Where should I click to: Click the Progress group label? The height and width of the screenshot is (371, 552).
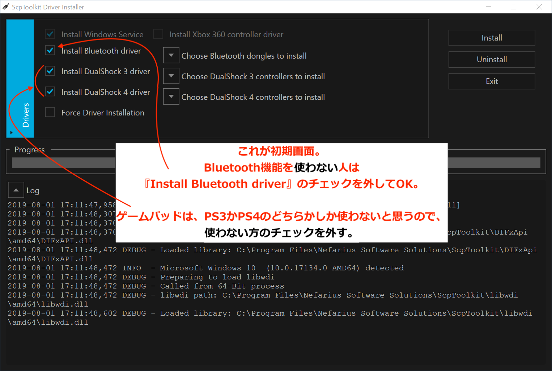30,150
